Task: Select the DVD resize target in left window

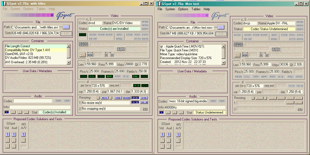Action: point(135,98)
